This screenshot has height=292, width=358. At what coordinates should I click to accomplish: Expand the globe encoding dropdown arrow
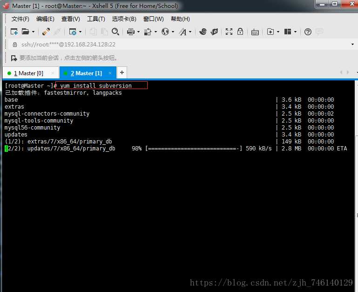tap(173, 32)
